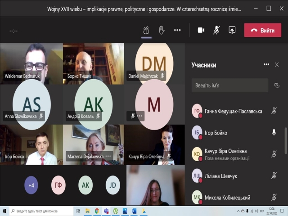This screenshot has height=216, width=288.
Task: Open more options on the M tile
Action: pyautogui.click(x=139, y=116)
